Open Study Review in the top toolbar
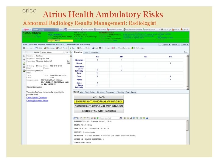 pyautogui.click(x=87, y=29)
